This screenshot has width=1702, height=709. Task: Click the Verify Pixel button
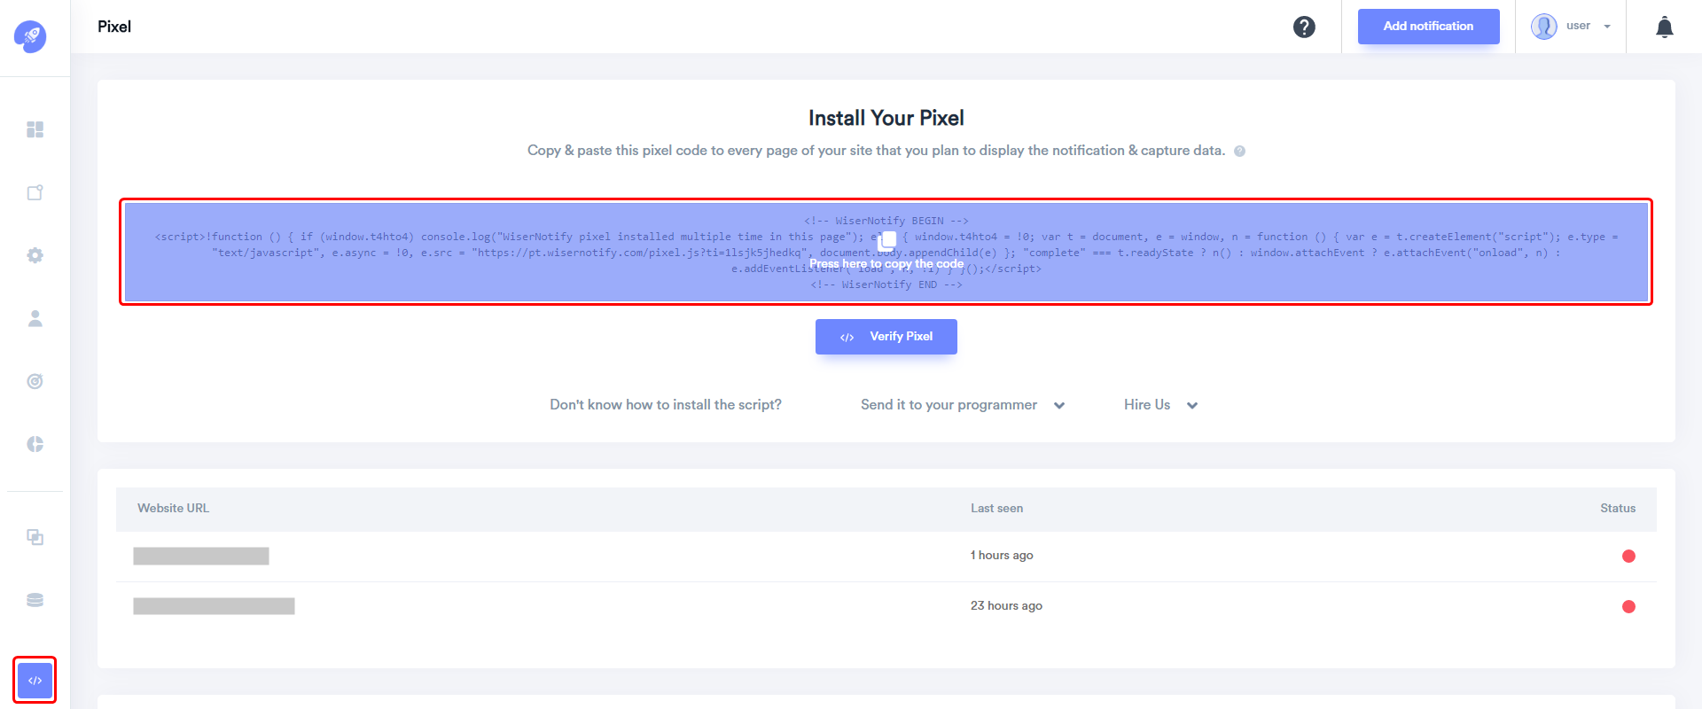click(886, 337)
